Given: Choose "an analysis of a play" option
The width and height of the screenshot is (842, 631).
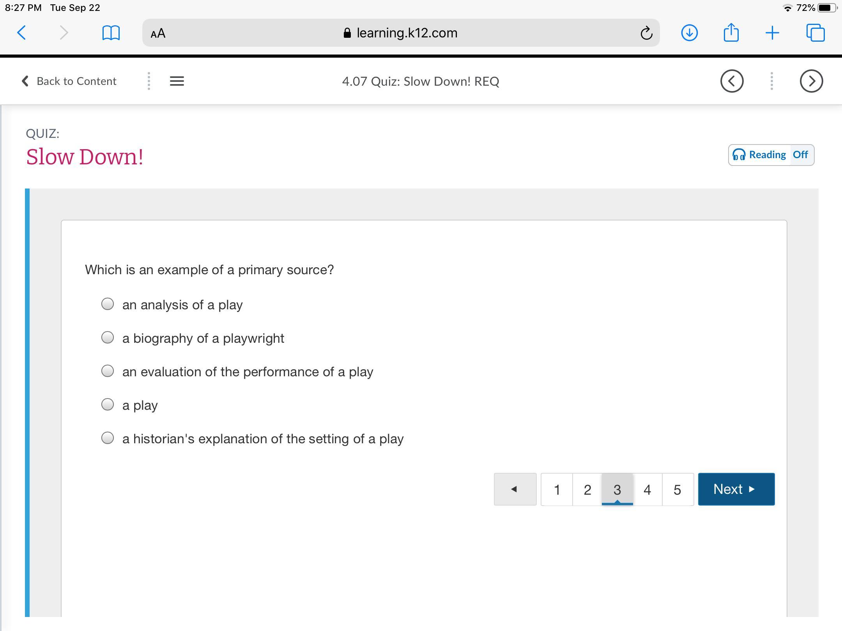Looking at the screenshot, I should pyautogui.click(x=108, y=304).
